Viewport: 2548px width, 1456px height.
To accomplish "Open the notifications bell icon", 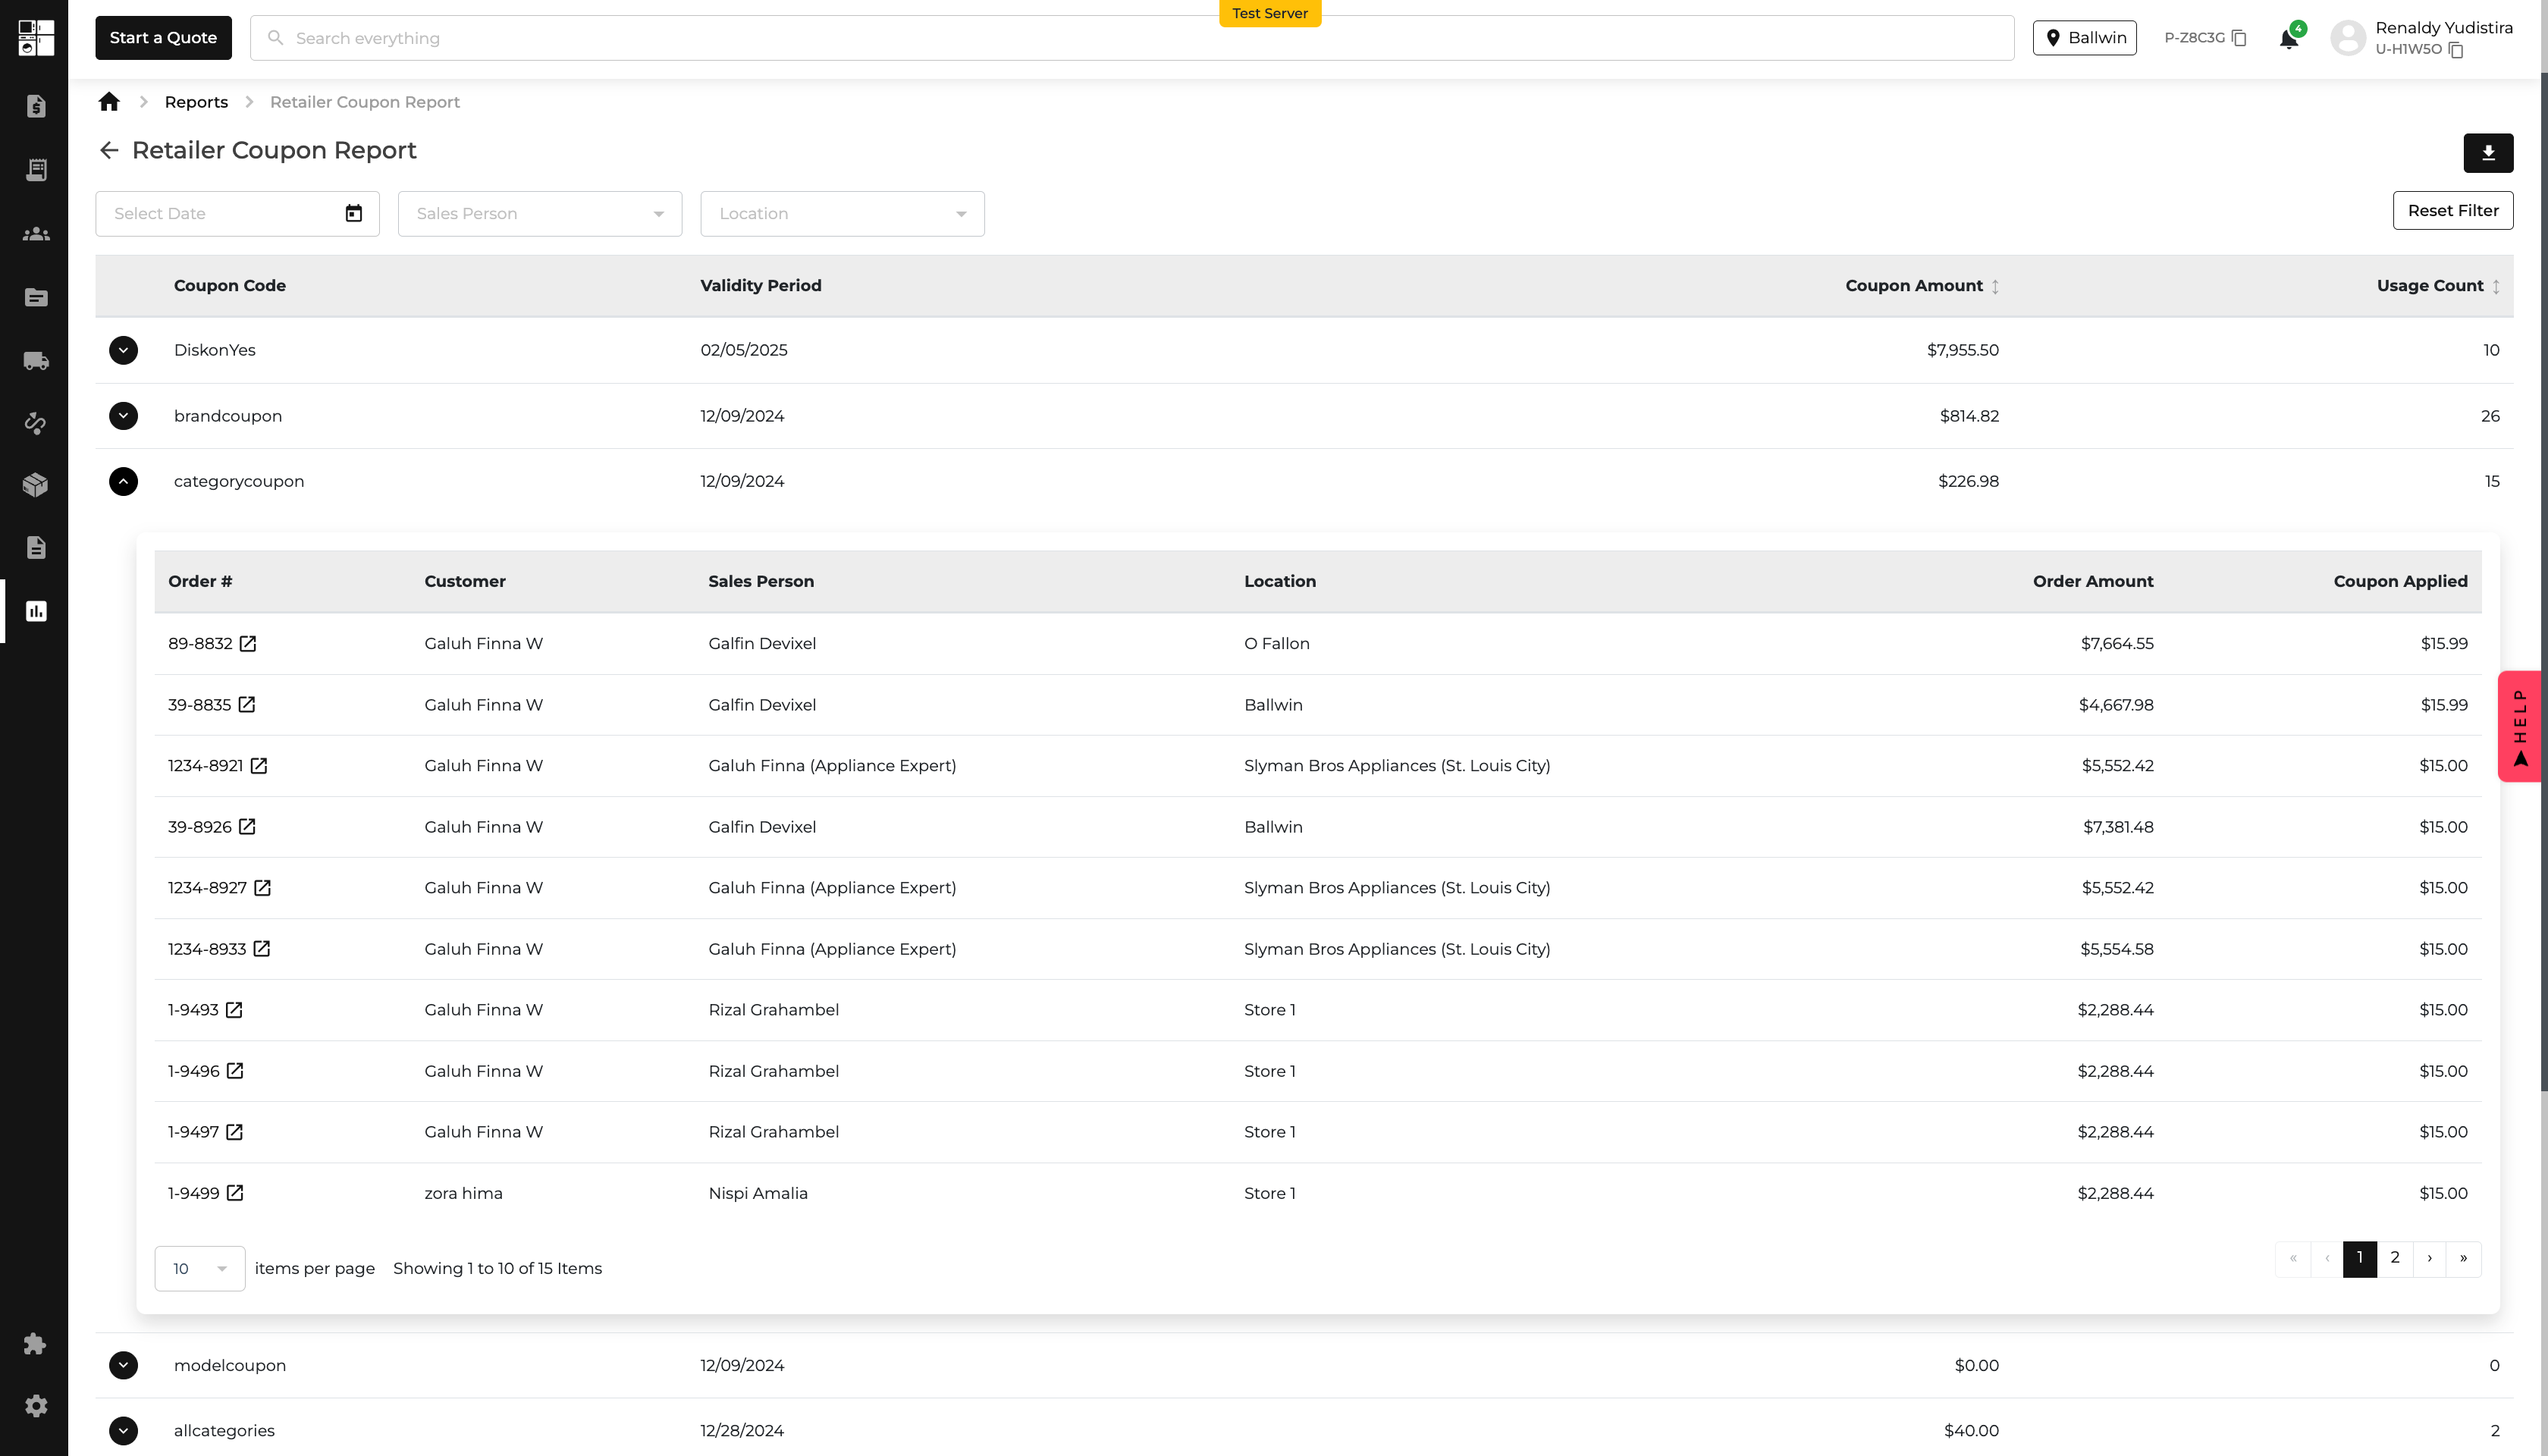I will tap(2287, 39).
